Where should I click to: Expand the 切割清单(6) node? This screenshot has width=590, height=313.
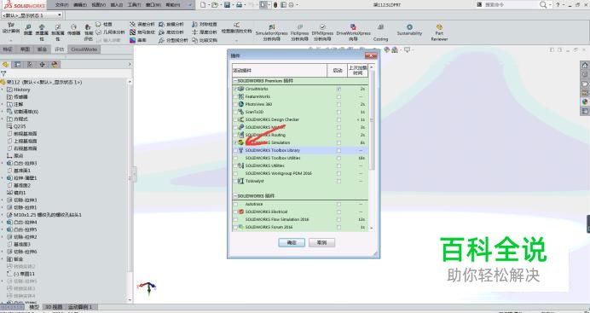[x=3, y=112]
